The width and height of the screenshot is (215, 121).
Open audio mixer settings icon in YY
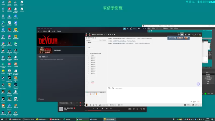pos(96,105)
